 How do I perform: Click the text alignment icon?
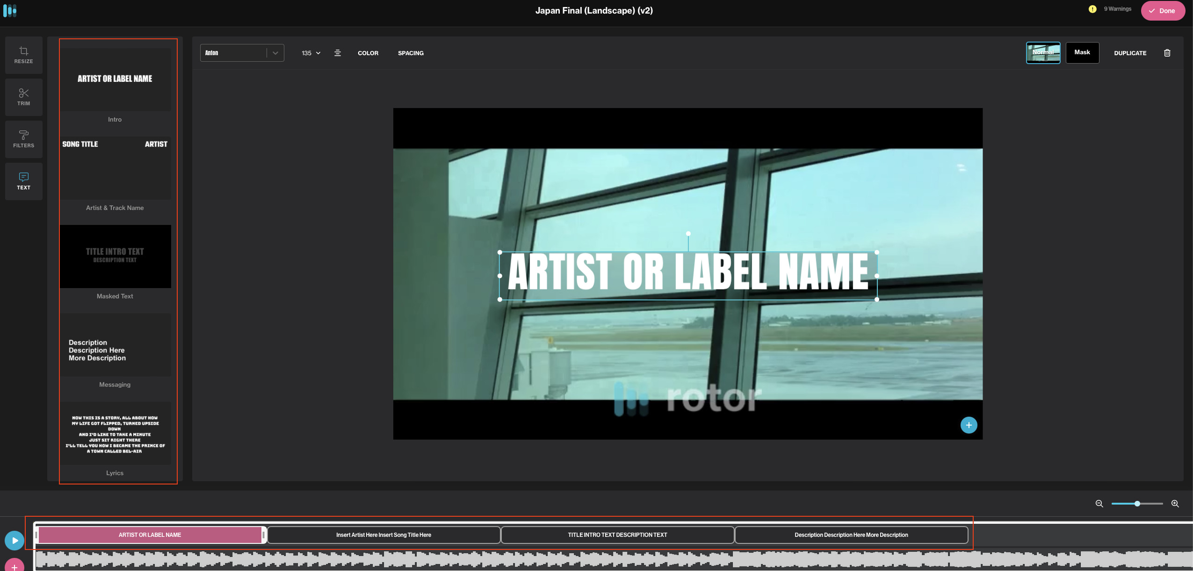(x=338, y=53)
